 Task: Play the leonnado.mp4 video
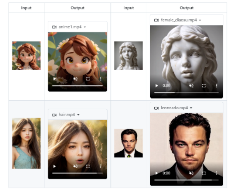coord(156,173)
